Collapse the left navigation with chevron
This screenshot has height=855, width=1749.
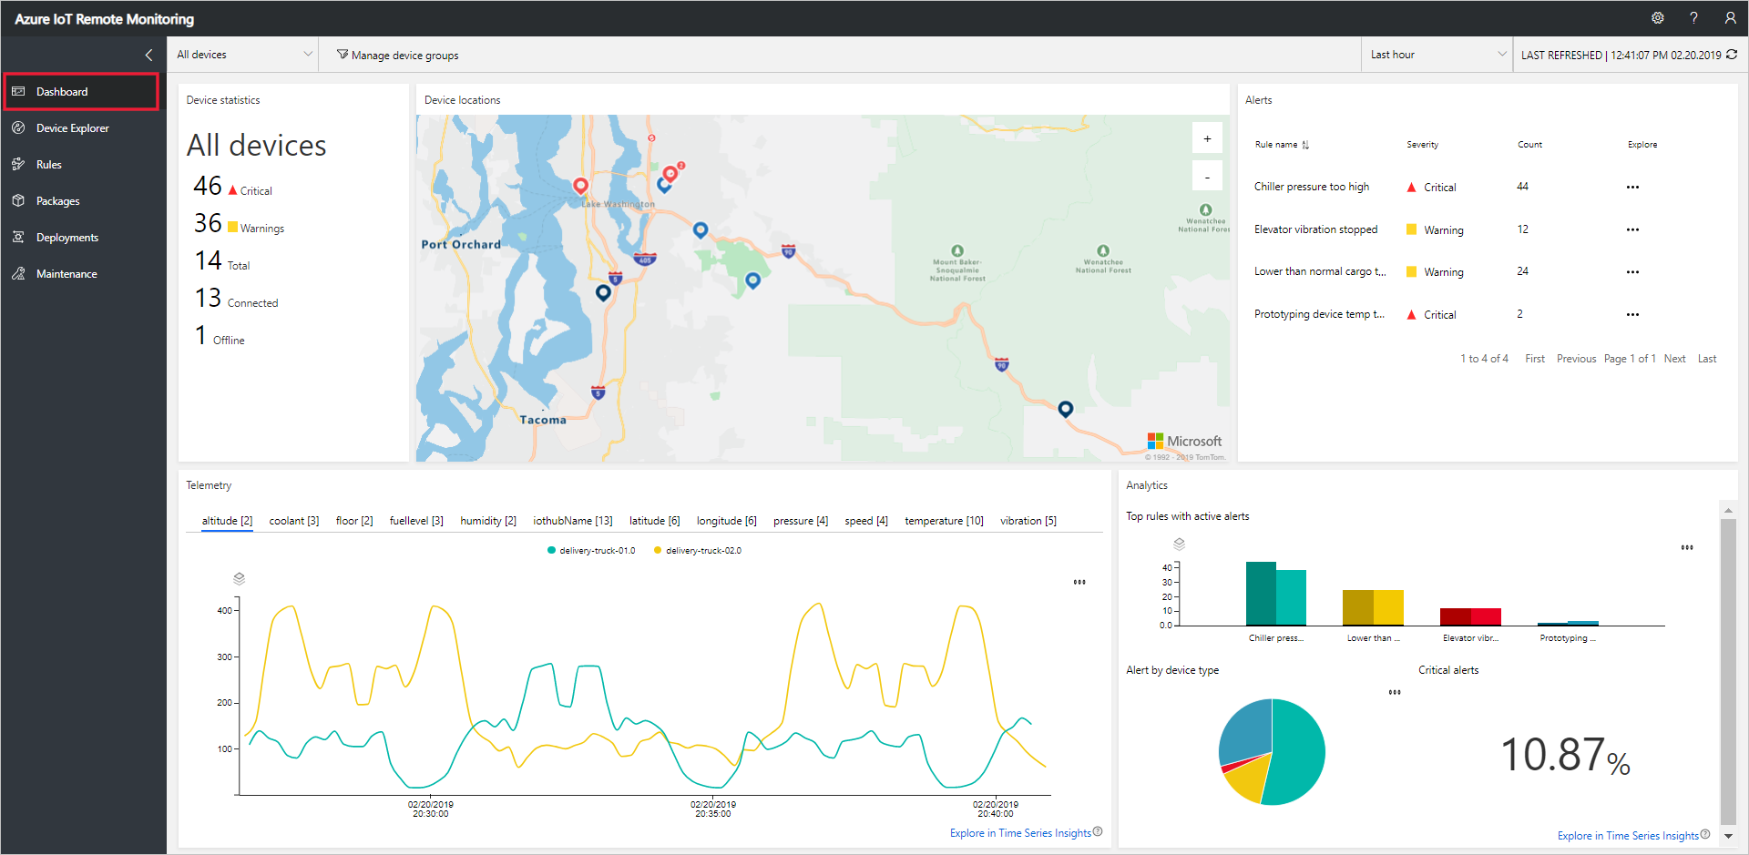[x=149, y=55]
